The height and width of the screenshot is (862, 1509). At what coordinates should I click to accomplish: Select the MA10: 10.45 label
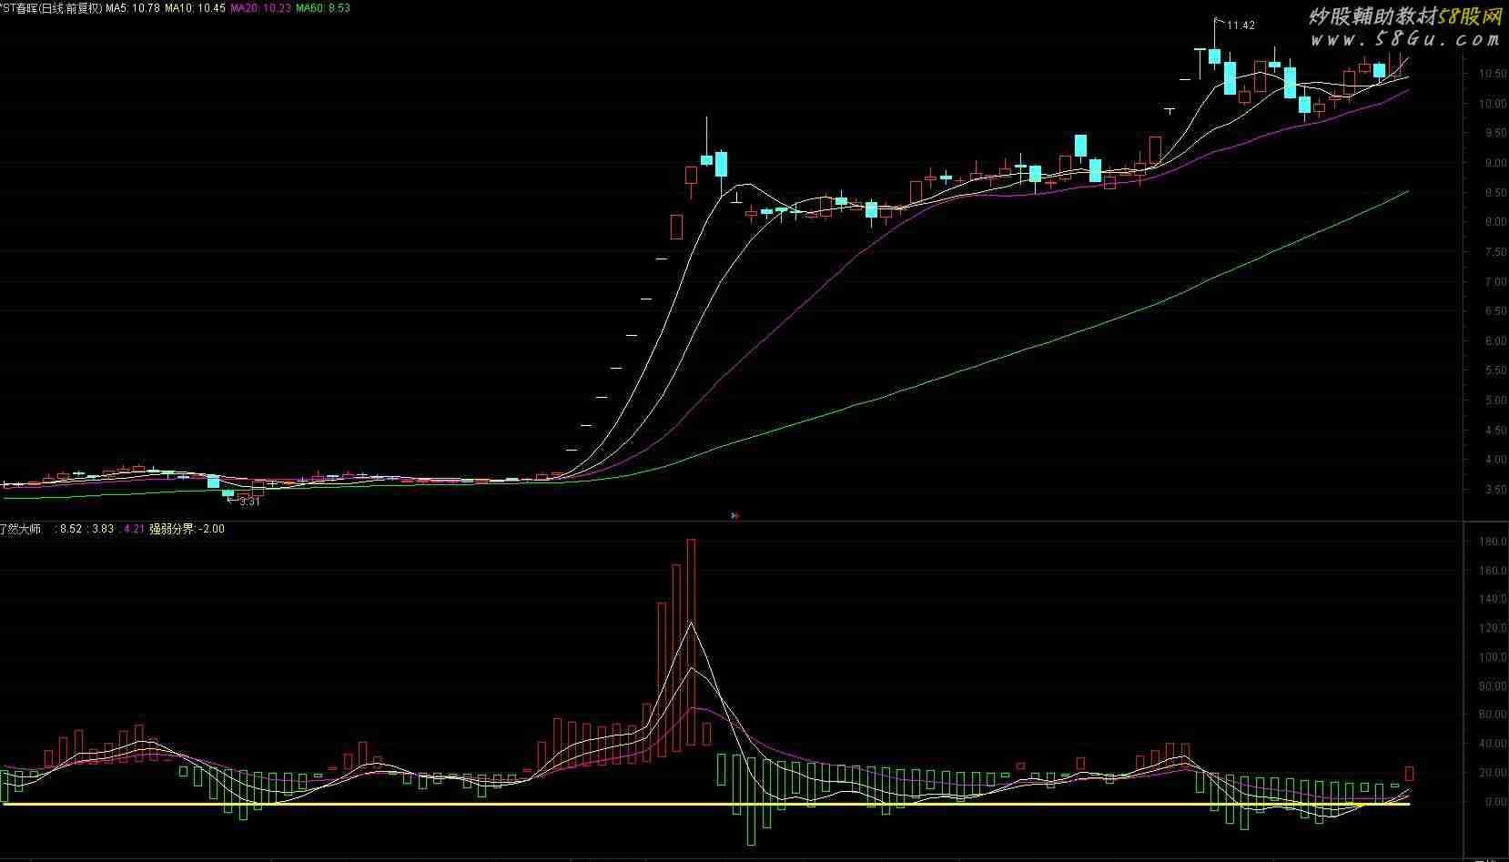(195, 7)
